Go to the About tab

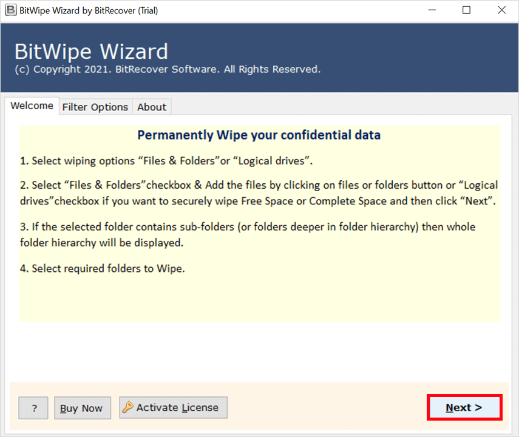[x=151, y=107]
